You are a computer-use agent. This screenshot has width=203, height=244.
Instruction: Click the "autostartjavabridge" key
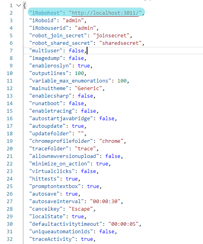61,118
